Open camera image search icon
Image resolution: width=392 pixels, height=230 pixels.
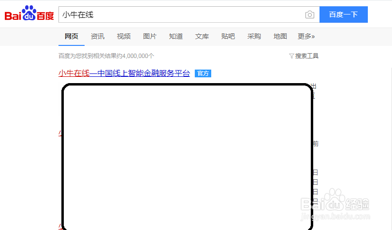(309, 15)
